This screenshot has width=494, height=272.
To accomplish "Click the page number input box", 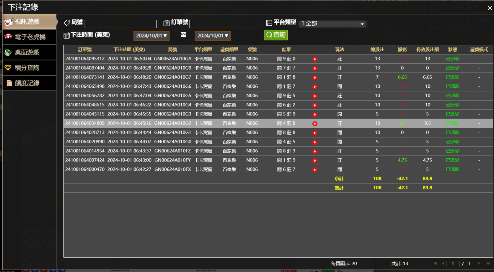I will tap(452, 264).
